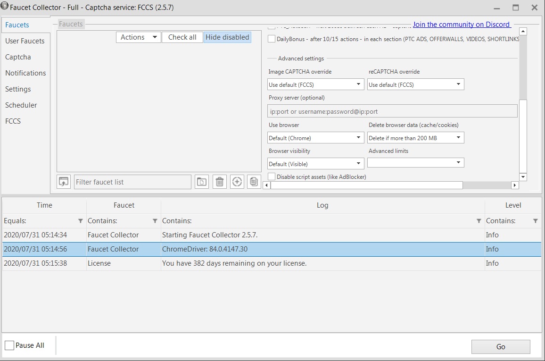Screen dimensions: 545x361
Task: Open the Log column filter funnel
Action: click(479, 221)
